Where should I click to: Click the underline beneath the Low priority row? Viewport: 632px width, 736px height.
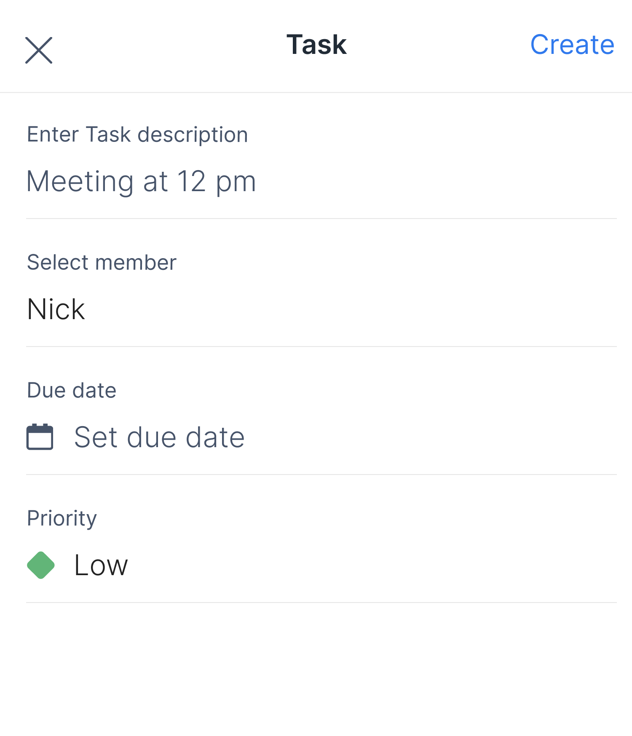(321, 603)
